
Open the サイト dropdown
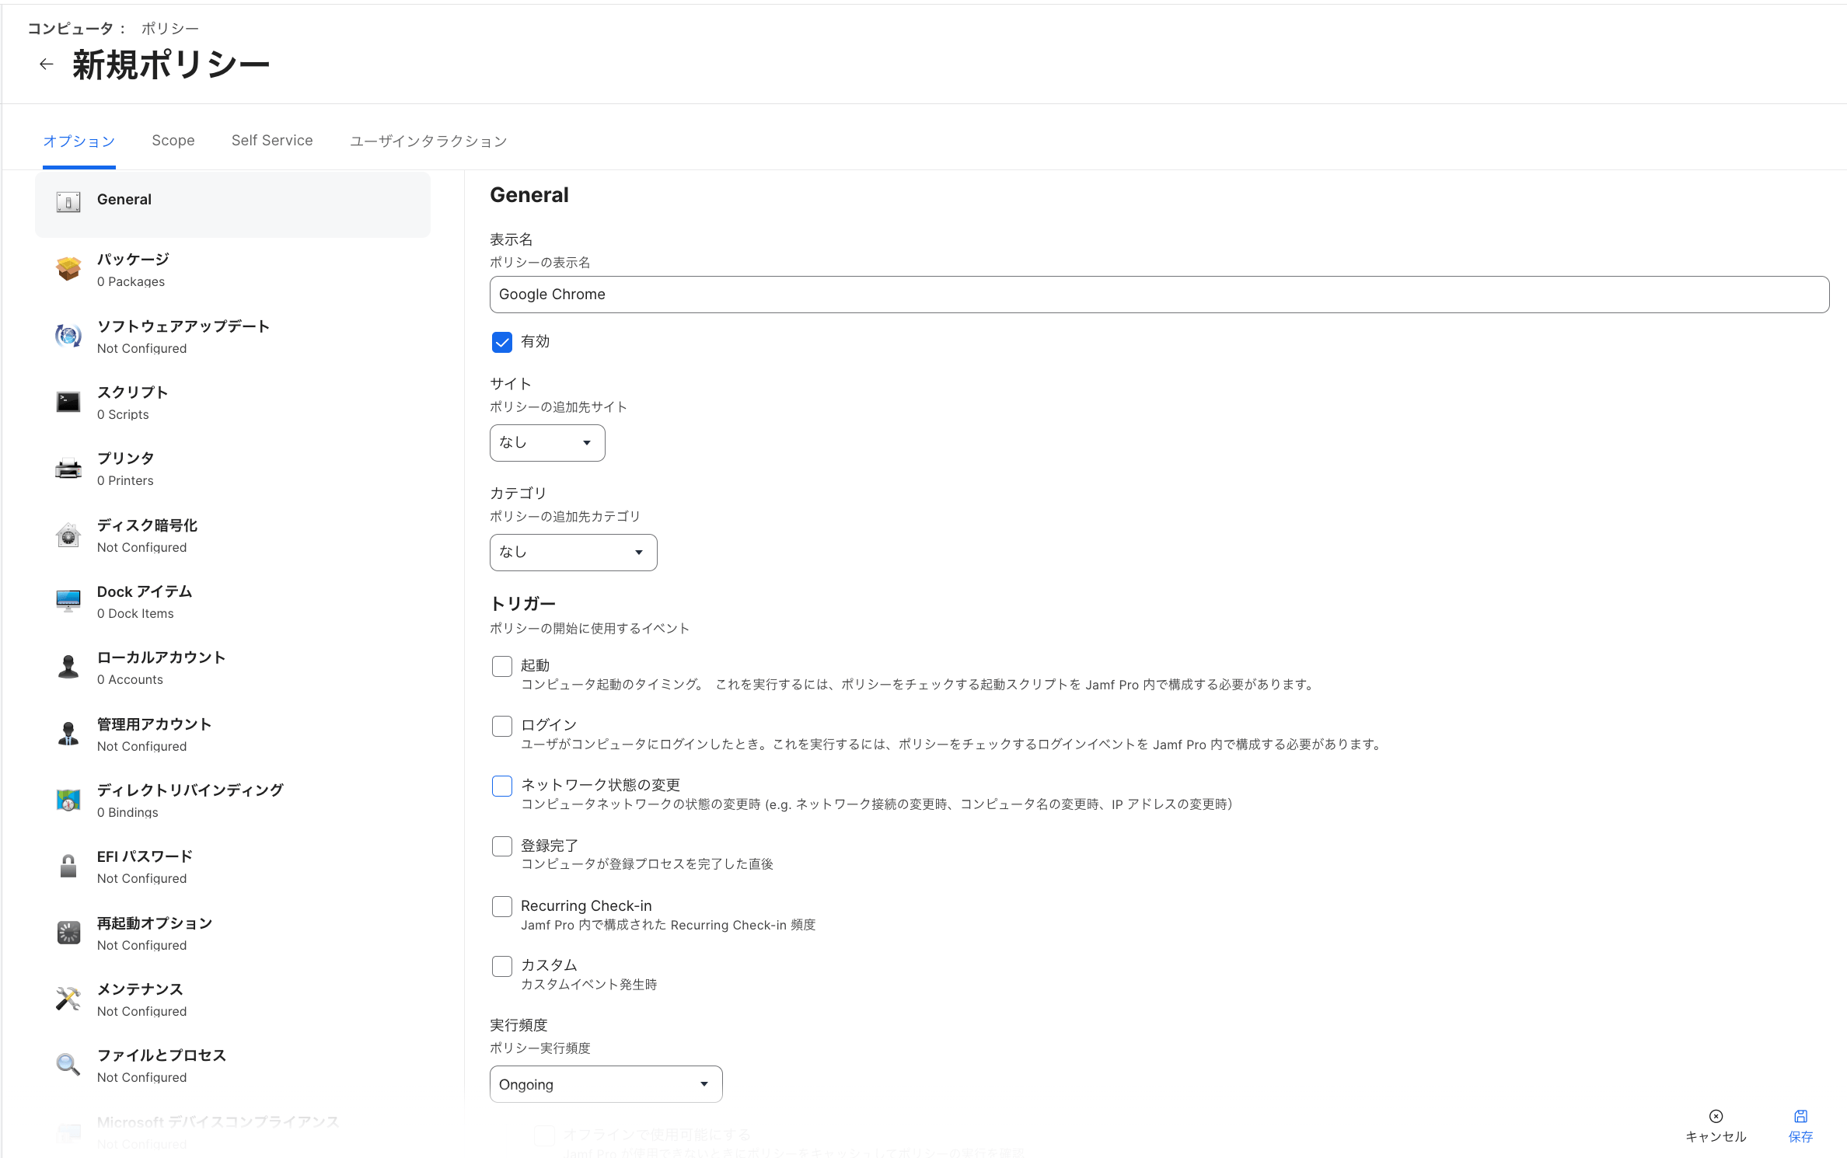click(547, 443)
